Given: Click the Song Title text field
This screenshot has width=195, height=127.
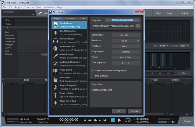Looking at the screenshot, I should (122, 20).
